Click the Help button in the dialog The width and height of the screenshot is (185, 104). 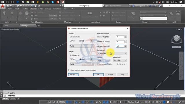click(123, 75)
